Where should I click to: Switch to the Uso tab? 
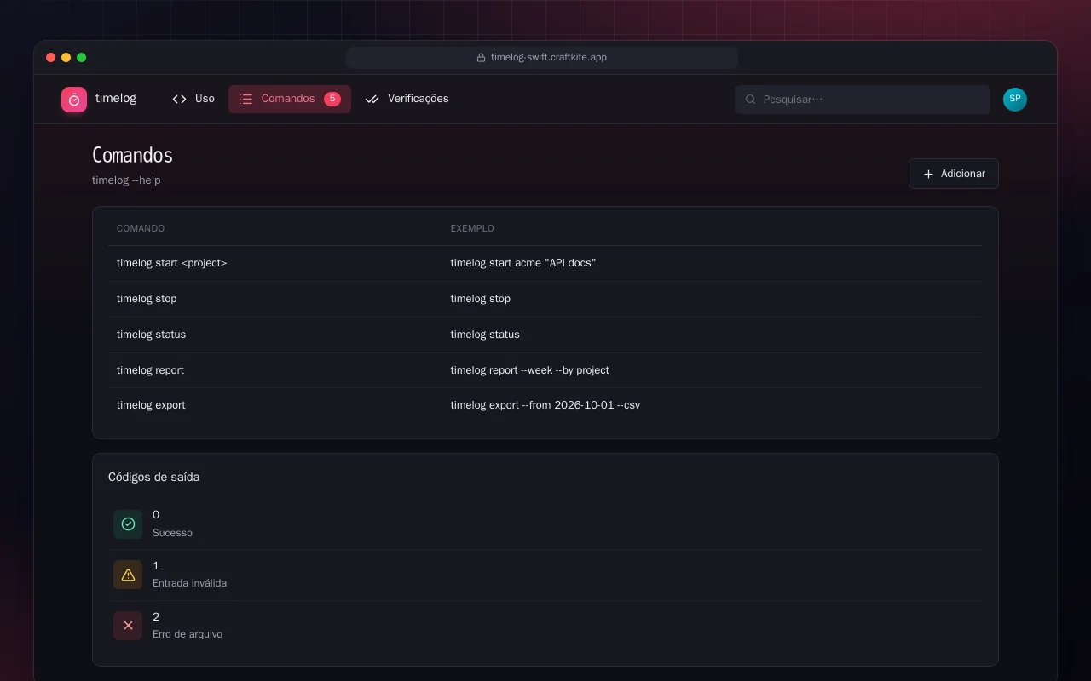193,99
